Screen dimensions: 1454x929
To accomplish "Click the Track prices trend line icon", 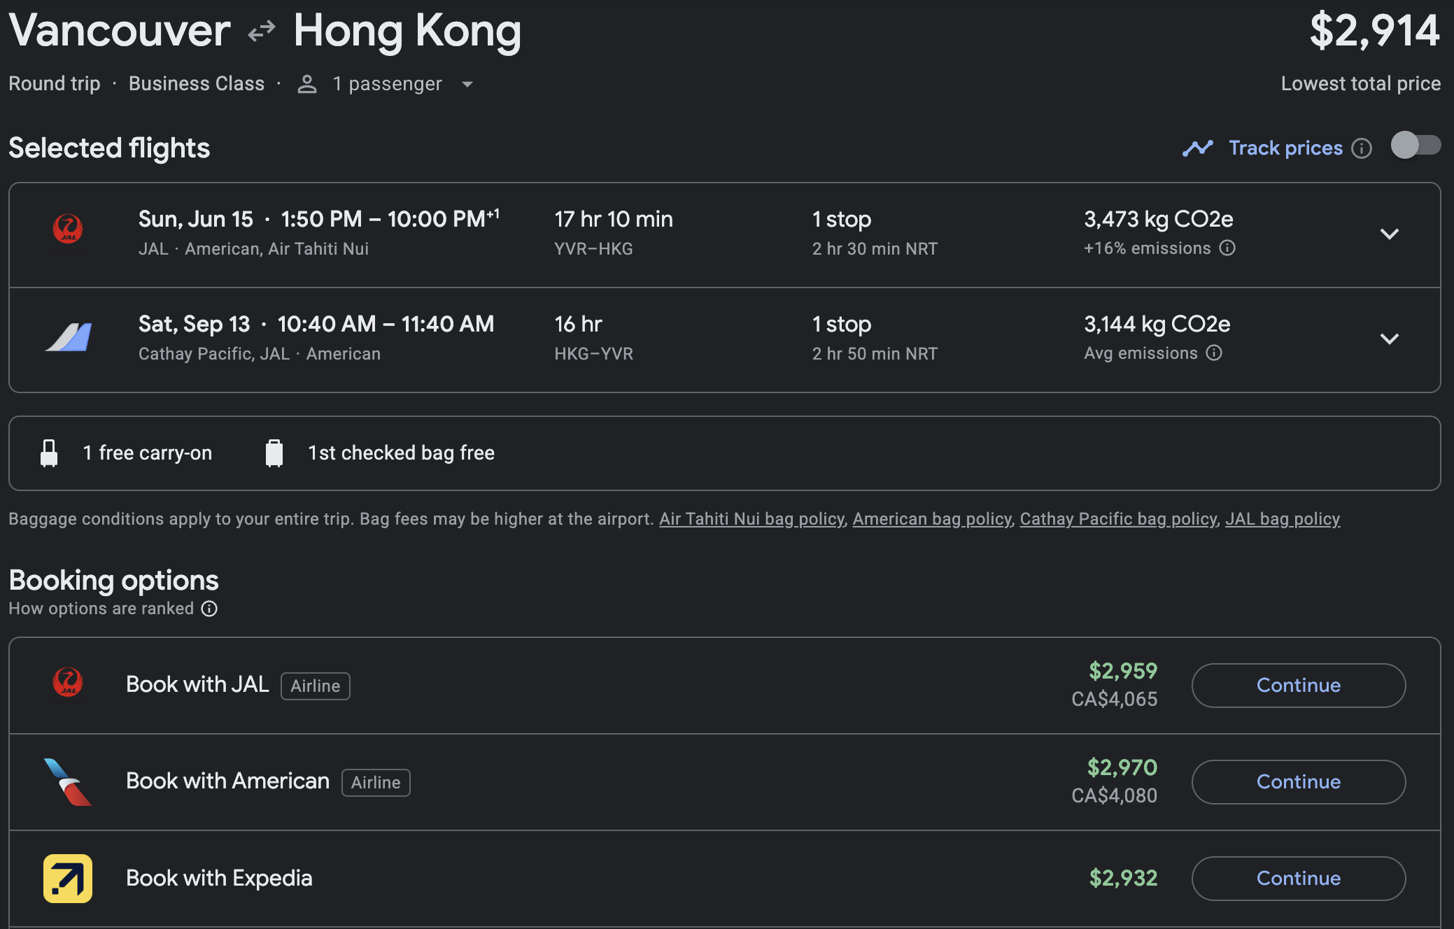I will tap(1198, 148).
